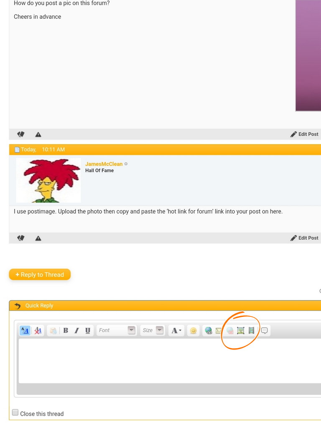Enable the Close this thread checkbox
This screenshot has width=321, height=444.
click(15, 413)
